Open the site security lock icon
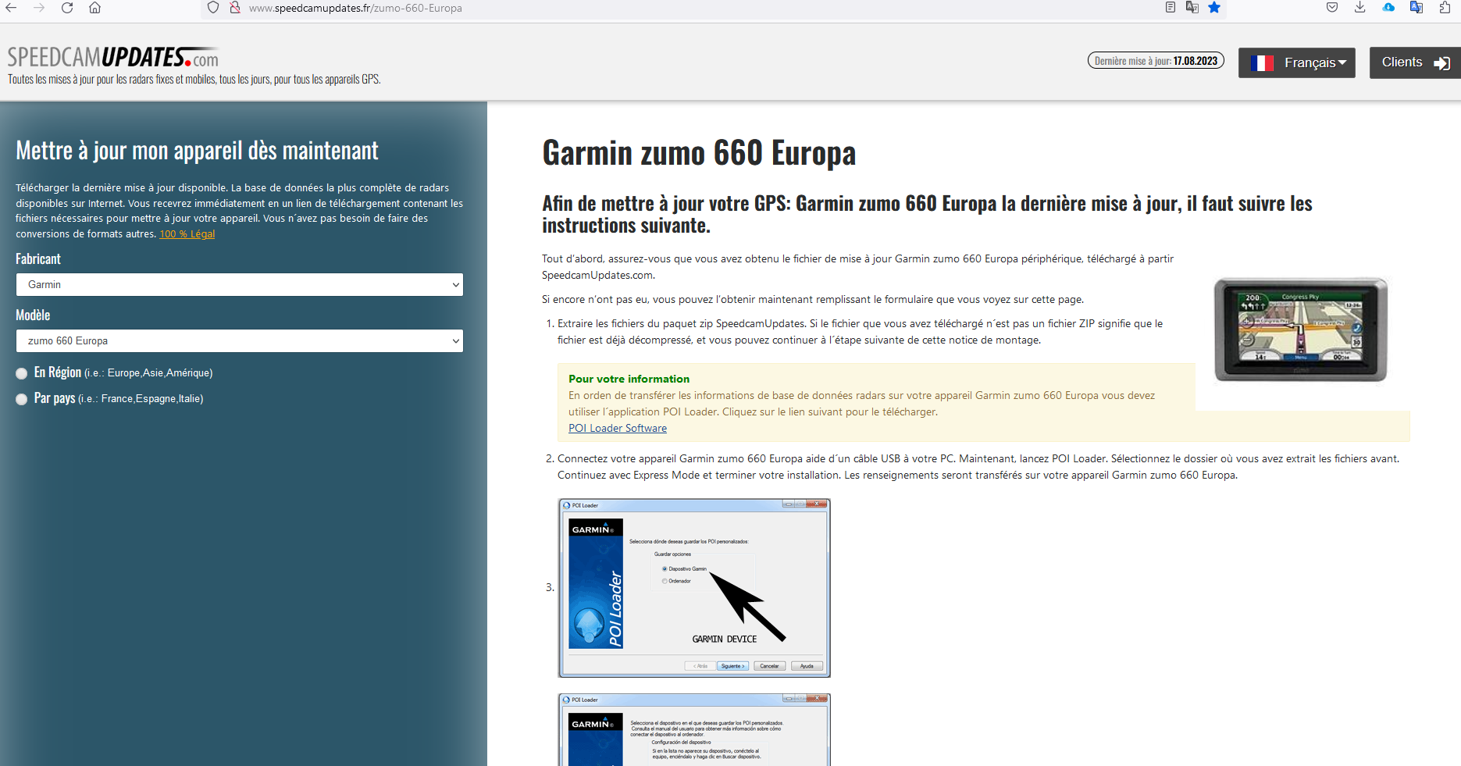Viewport: 1461px width, 766px height. 234,8
